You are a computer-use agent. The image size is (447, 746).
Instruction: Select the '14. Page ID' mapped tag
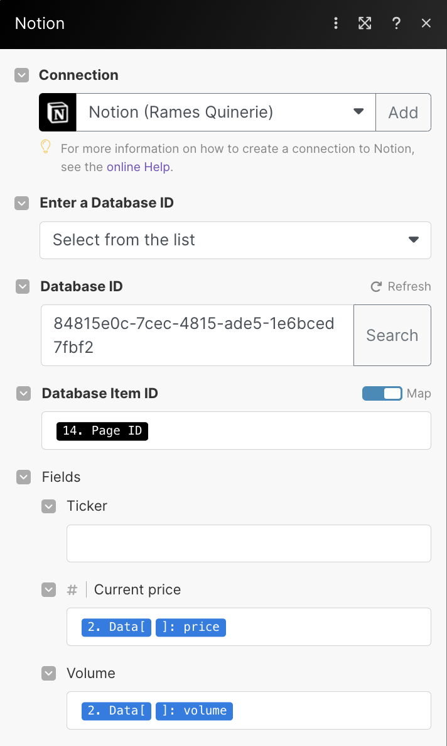coord(102,431)
